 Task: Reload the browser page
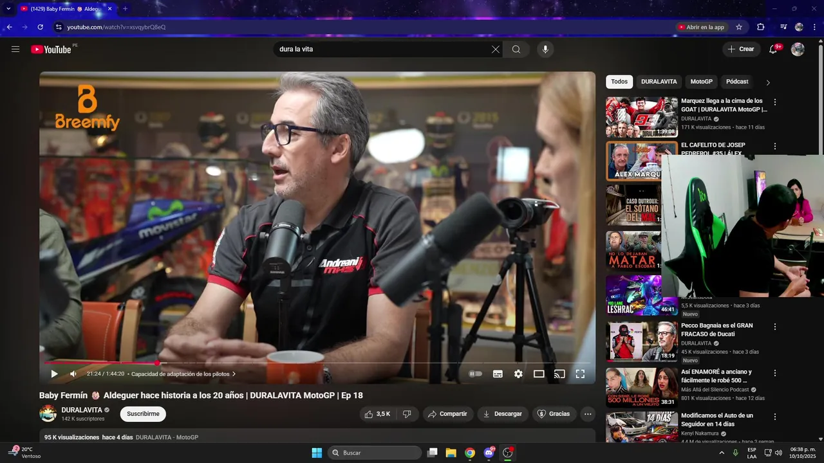coord(40,27)
